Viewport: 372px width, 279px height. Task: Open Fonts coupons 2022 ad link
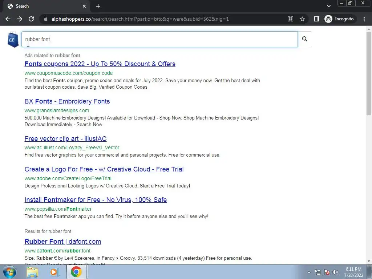[x=100, y=64]
